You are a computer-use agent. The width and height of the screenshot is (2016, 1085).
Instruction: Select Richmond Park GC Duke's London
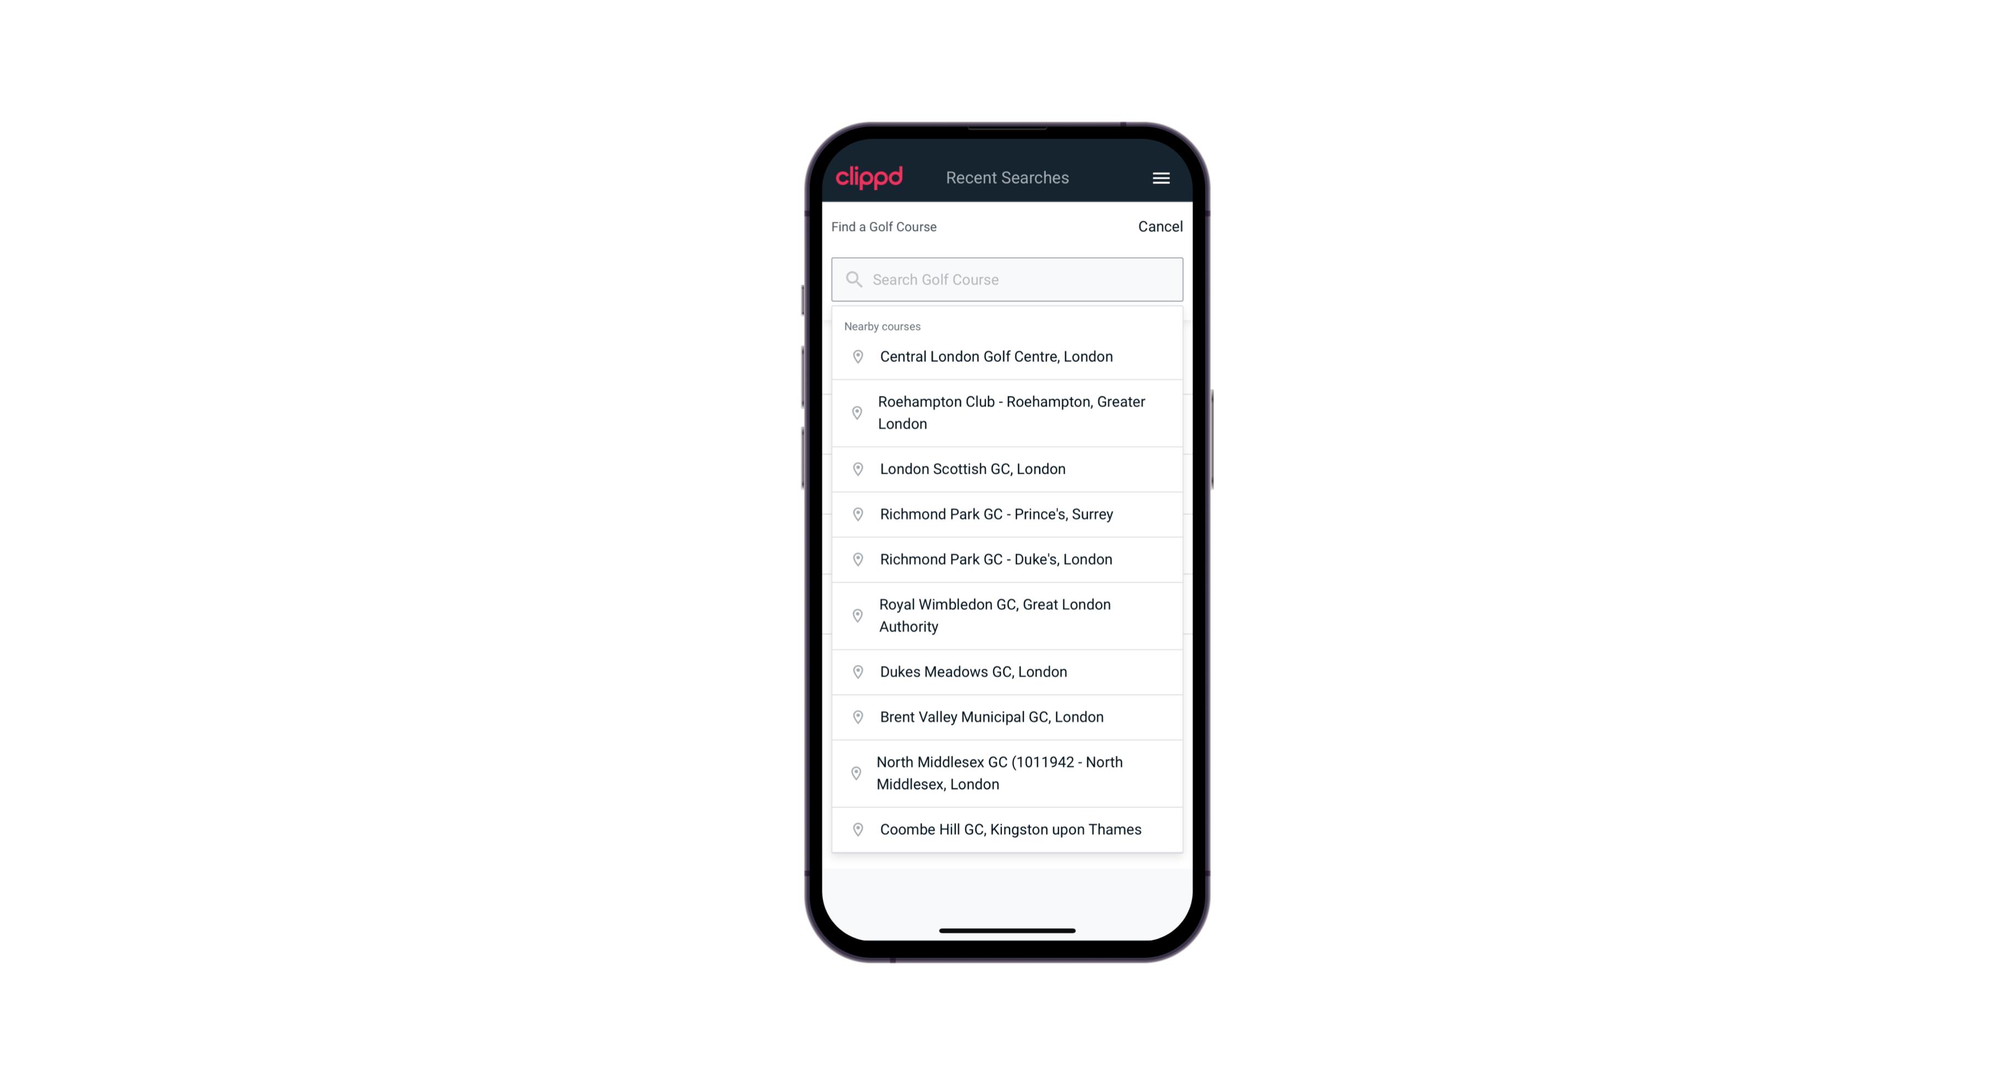(x=1007, y=559)
